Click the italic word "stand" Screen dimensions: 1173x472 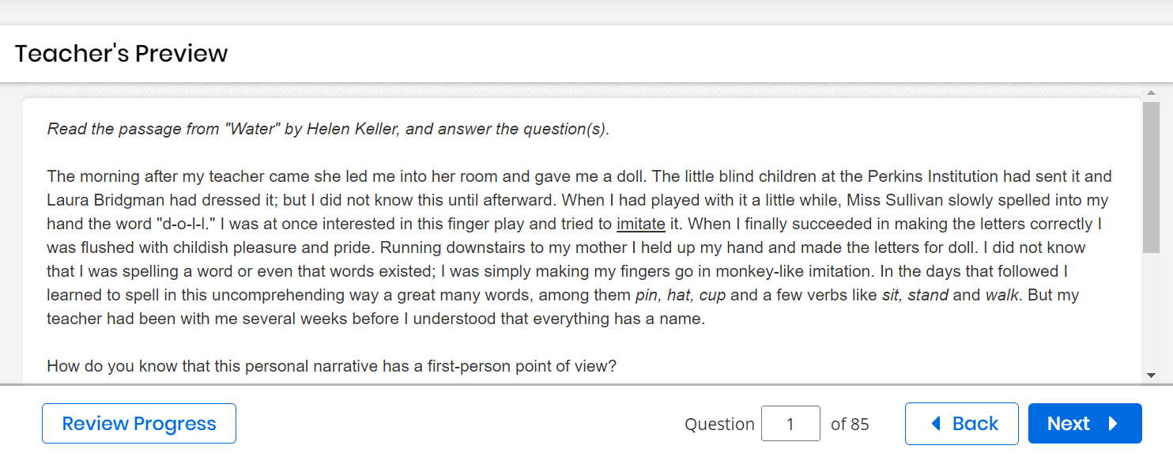tap(928, 295)
